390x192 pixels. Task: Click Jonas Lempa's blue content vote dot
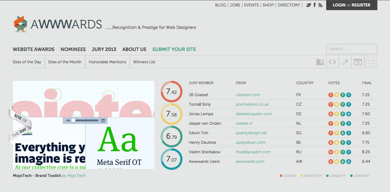point(349,114)
